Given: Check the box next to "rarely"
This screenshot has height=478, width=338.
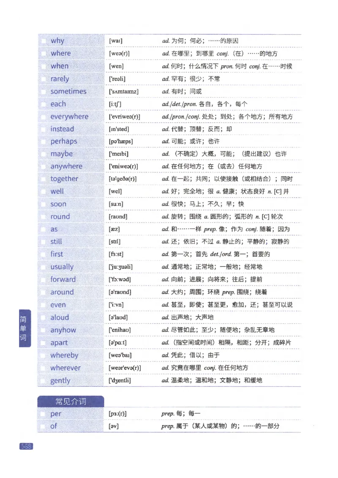Looking at the screenshot, I should click(x=44, y=79).
